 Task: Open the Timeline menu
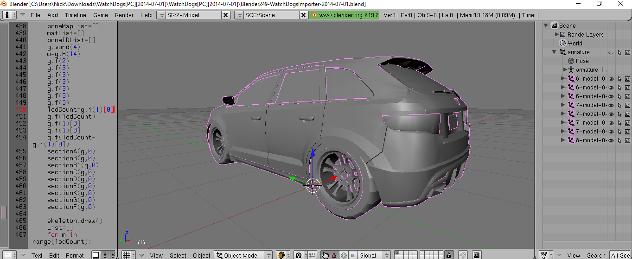(75, 15)
